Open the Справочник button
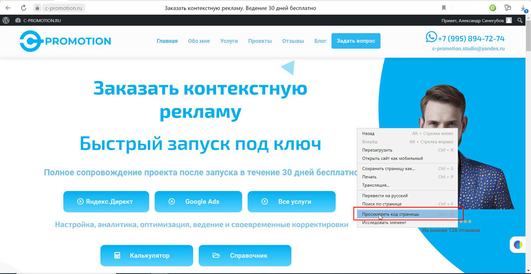This screenshot has width=531, height=274. coord(245,255)
